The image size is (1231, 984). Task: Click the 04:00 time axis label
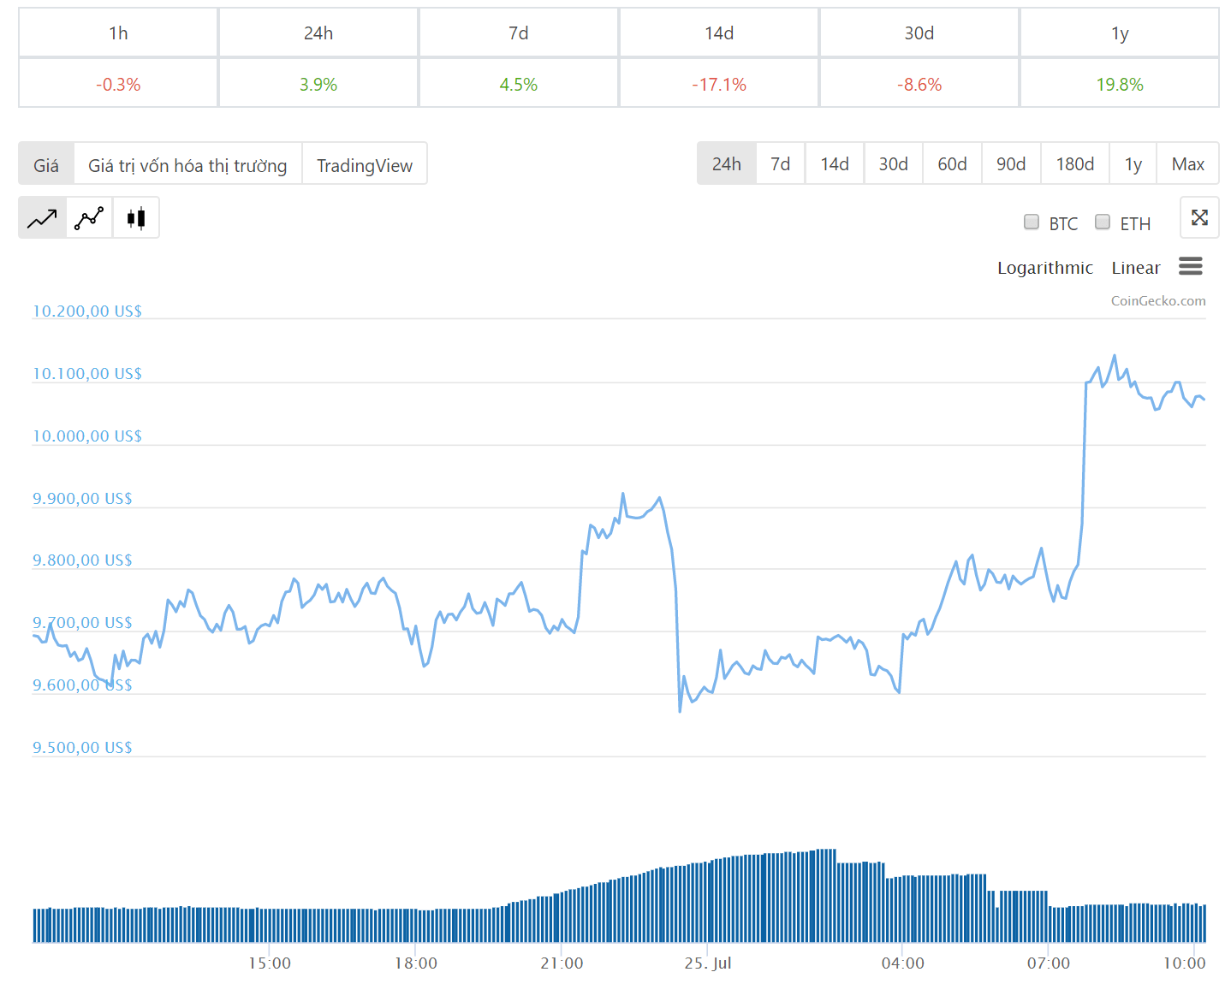(903, 963)
